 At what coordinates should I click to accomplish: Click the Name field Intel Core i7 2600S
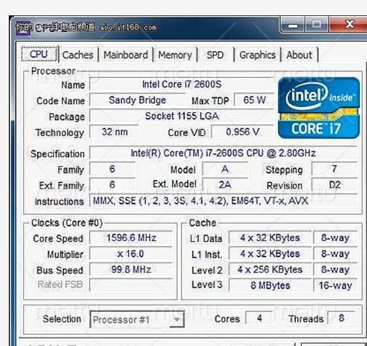(x=182, y=84)
